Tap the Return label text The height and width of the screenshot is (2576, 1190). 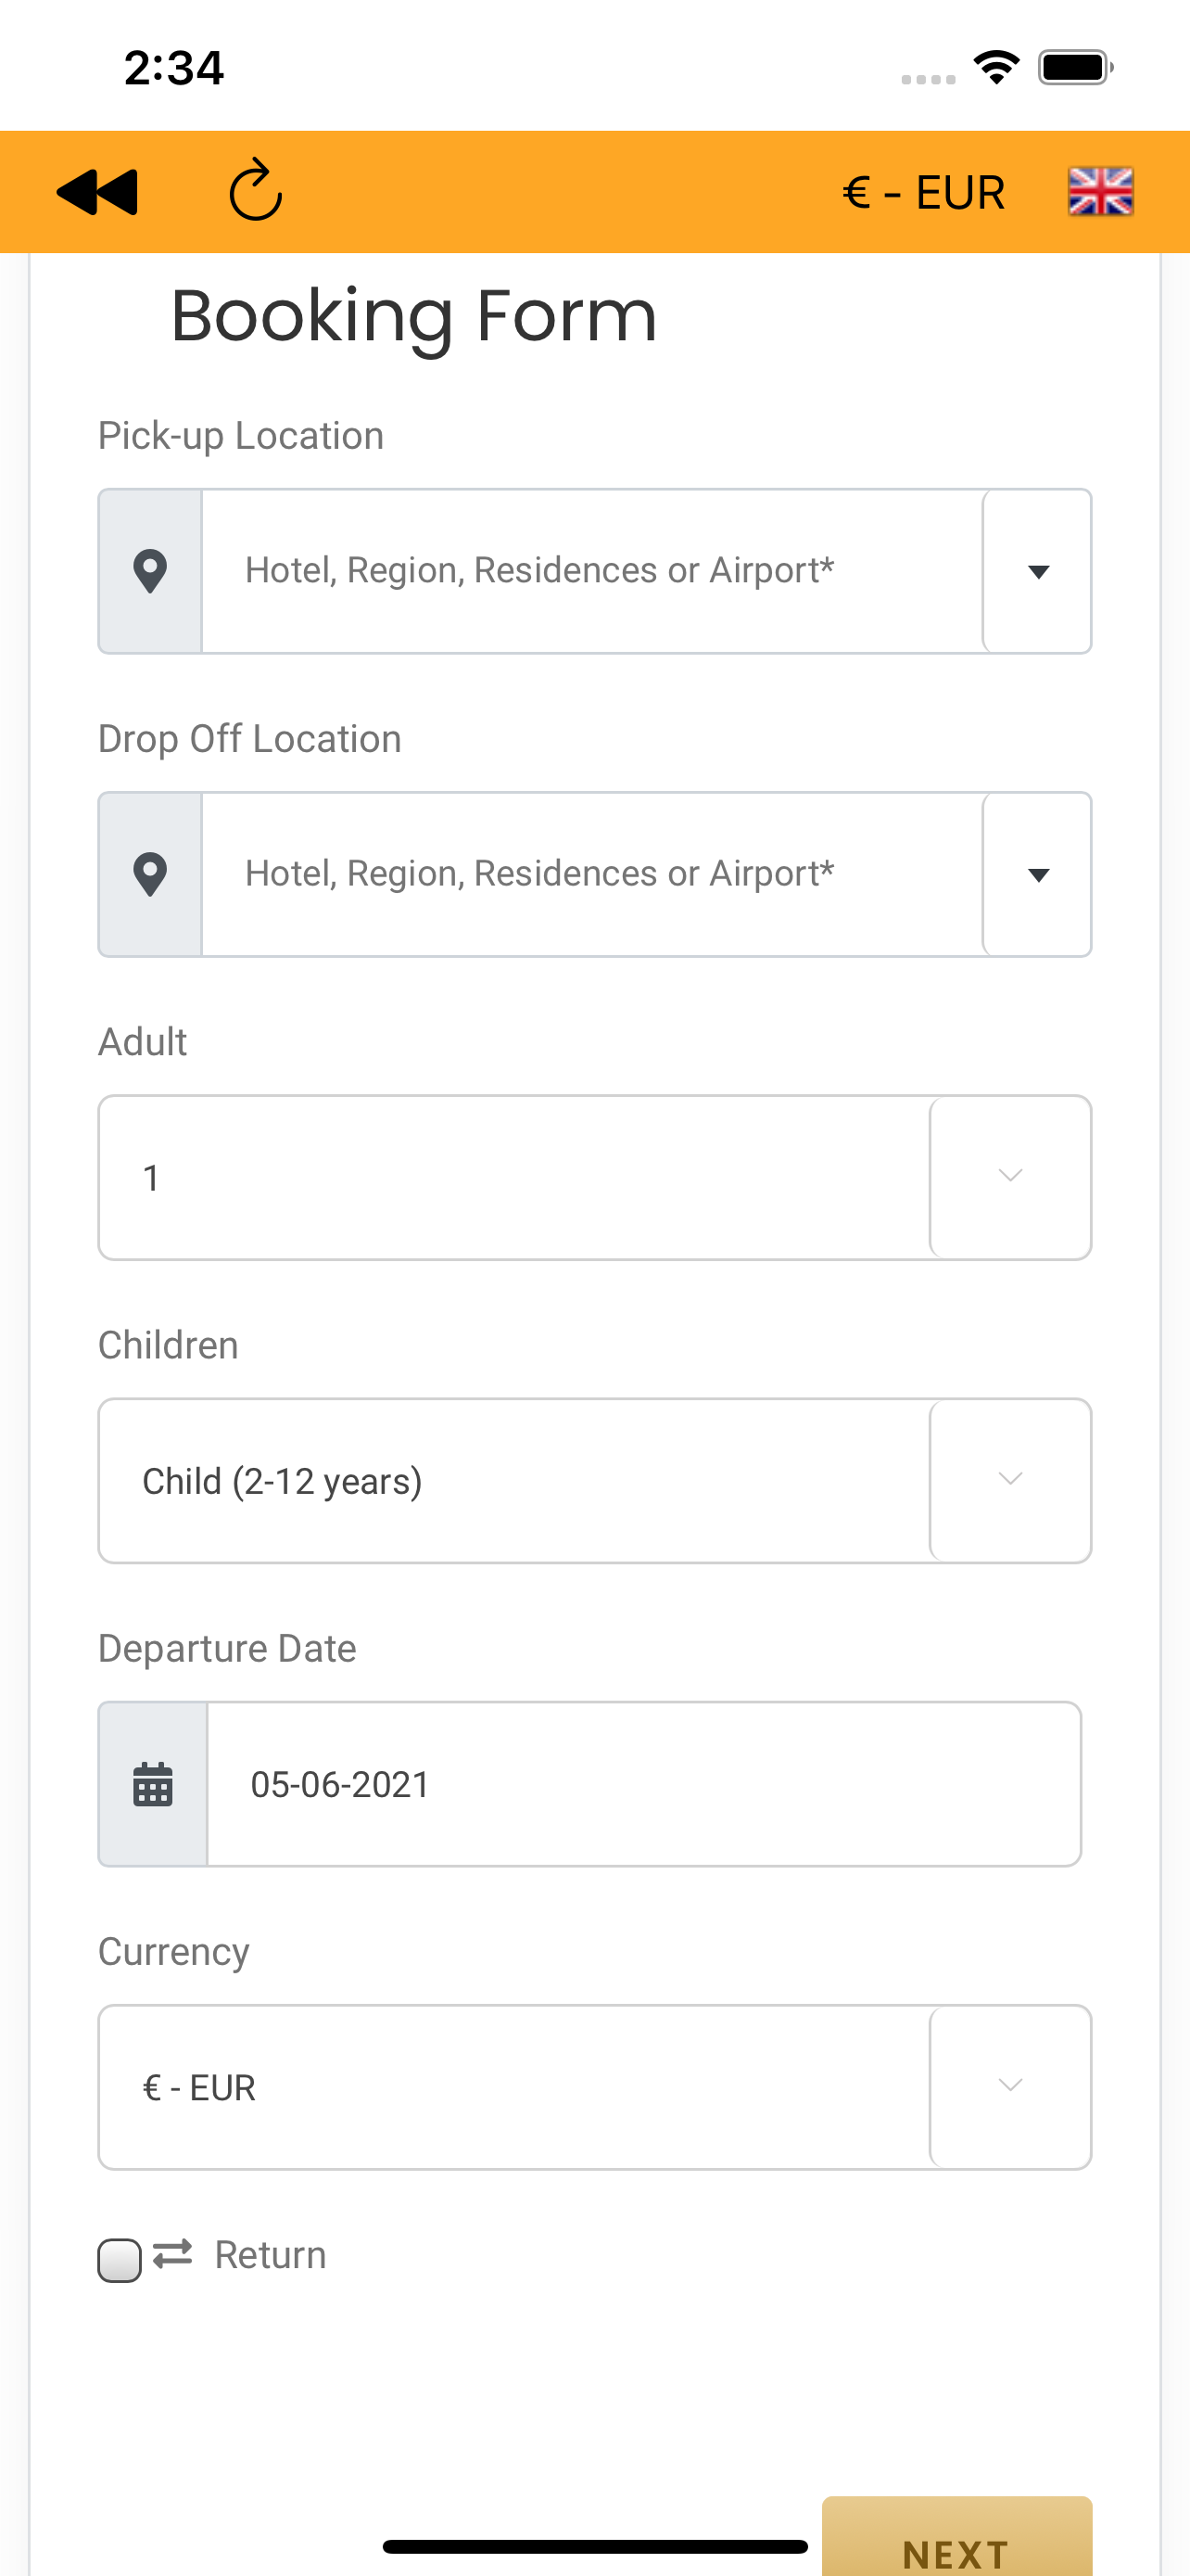(271, 2255)
